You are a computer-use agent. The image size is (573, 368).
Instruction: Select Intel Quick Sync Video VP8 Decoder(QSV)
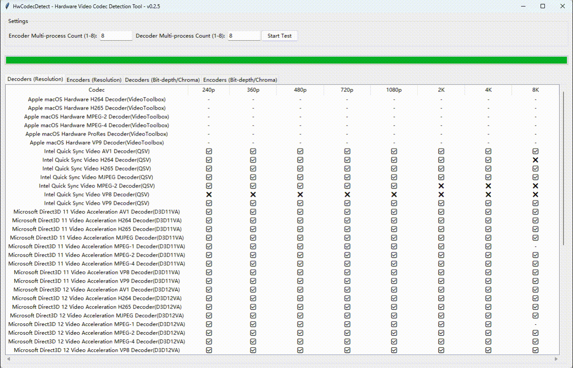[x=97, y=195]
